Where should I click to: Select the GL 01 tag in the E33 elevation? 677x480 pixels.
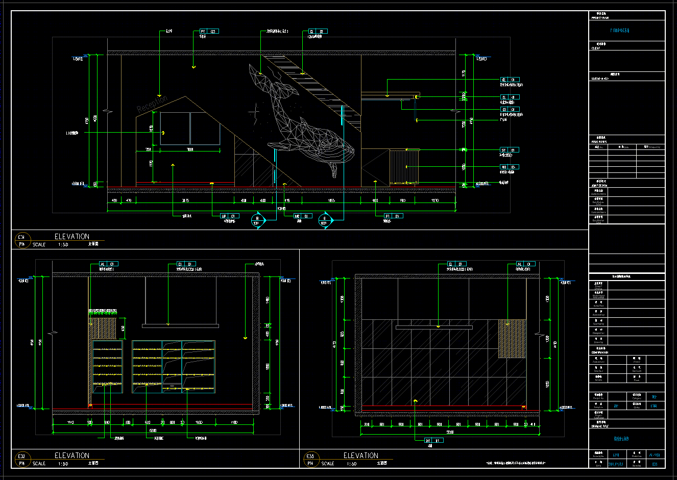click(186, 264)
